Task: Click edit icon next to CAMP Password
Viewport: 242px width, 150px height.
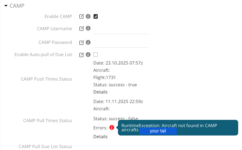Action: (x=81, y=43)
